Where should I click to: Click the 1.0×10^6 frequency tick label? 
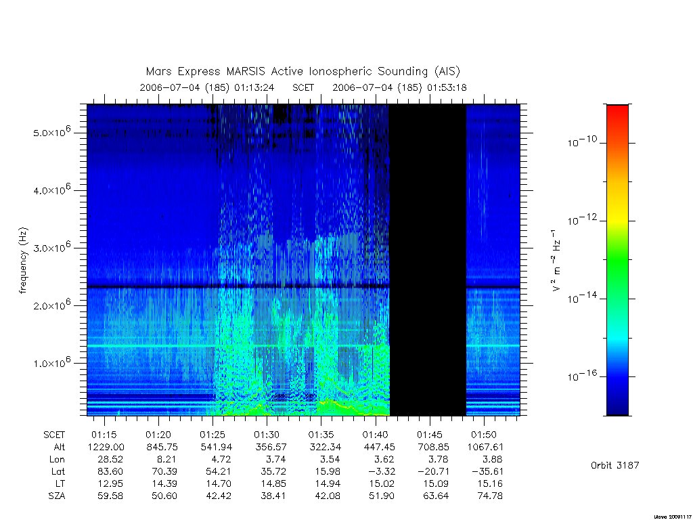point(51,362)
